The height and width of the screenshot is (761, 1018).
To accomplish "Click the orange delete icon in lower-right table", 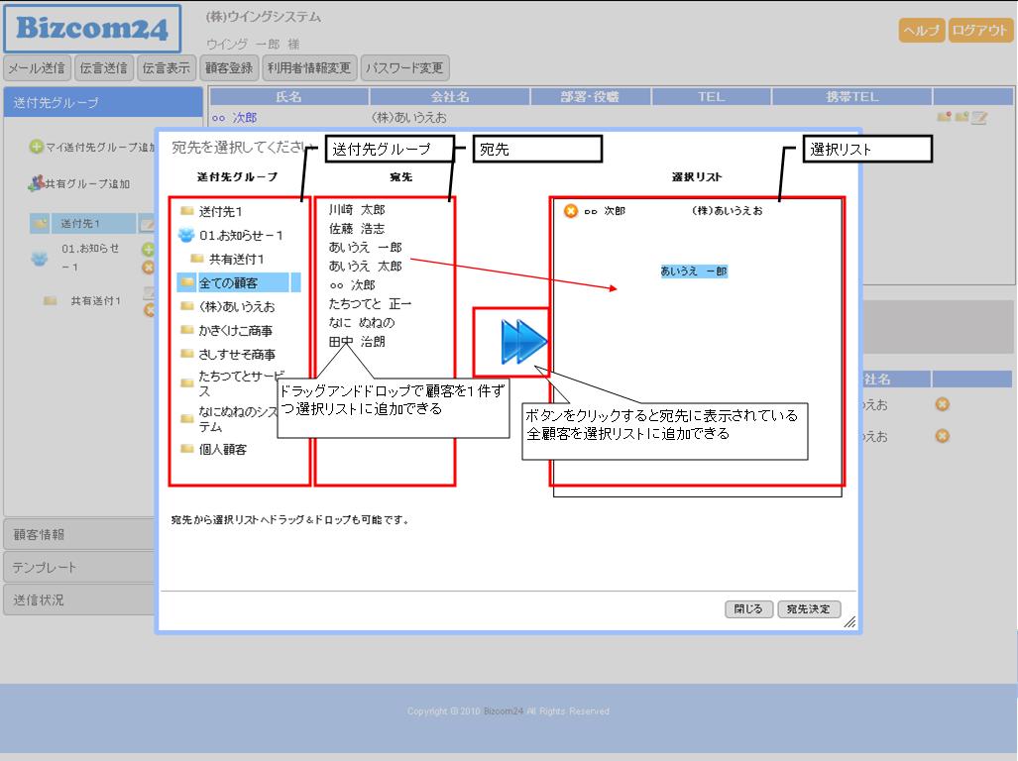I will [x=942, y=404].
